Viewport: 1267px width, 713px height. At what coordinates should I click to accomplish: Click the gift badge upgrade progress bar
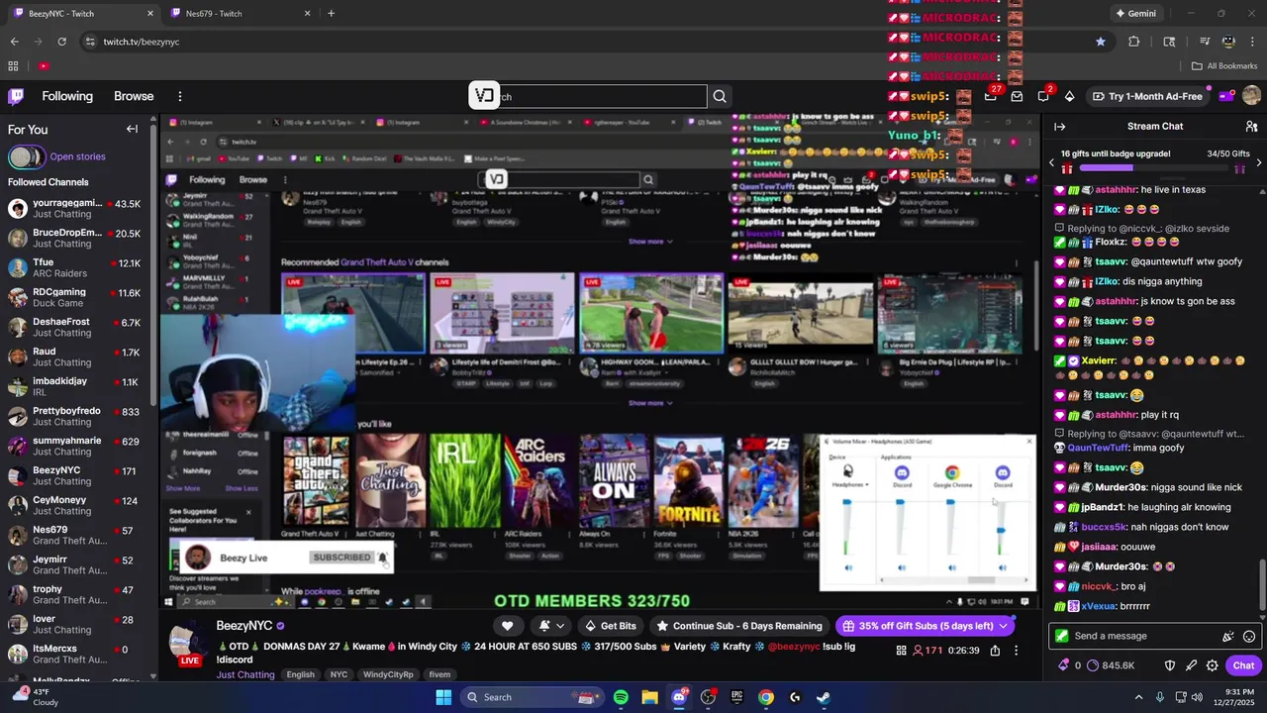[x=1154, y=169]
